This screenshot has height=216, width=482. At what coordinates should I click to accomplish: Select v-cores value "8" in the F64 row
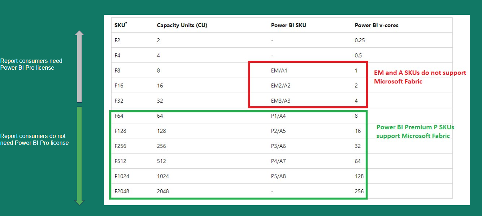(x=356, y=116)
